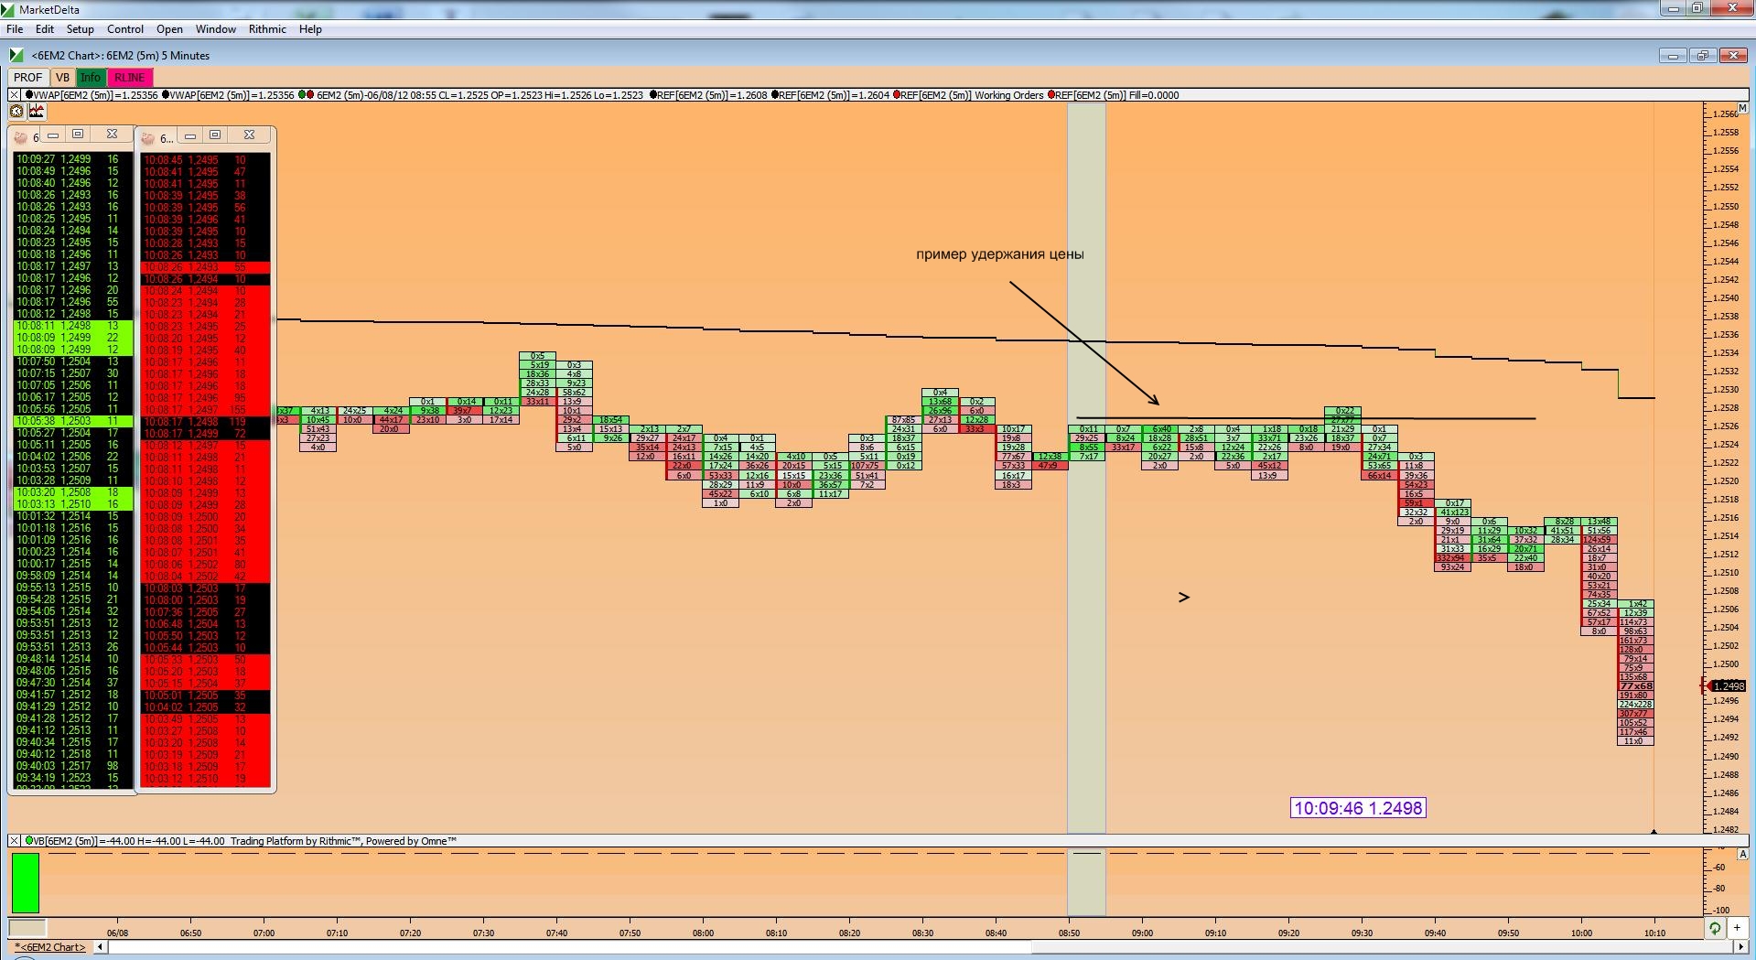Click the pig icon of green panel
The height and width of the screenshot is (960, 1756).
[21, 137]
